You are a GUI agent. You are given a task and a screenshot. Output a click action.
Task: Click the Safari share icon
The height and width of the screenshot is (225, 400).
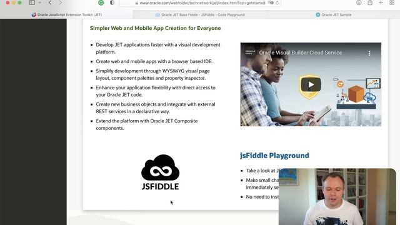tap(370, 2)
